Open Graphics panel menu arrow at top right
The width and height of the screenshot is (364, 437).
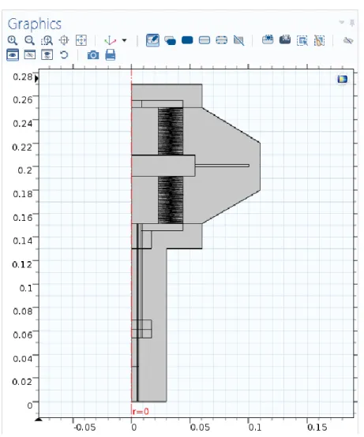click(x=341, y=22)
